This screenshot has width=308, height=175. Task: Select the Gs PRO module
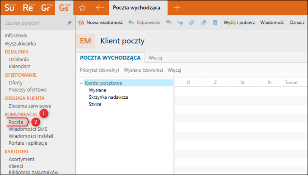click(64, 8)
